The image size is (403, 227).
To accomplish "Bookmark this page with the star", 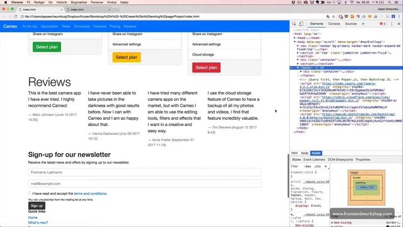I will pos(334,16).
